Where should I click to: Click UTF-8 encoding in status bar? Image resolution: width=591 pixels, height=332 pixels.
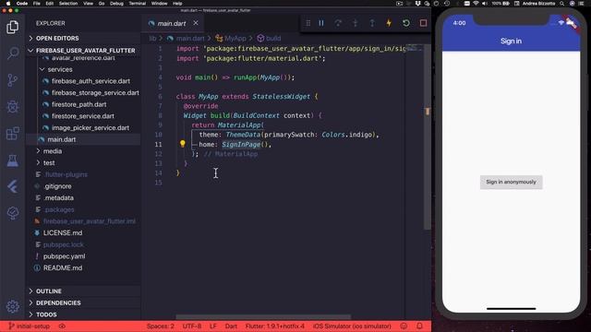tap(192, 326)
